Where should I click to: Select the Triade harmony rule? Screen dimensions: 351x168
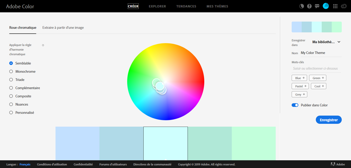pyautogui.click(x=11, y=79)
